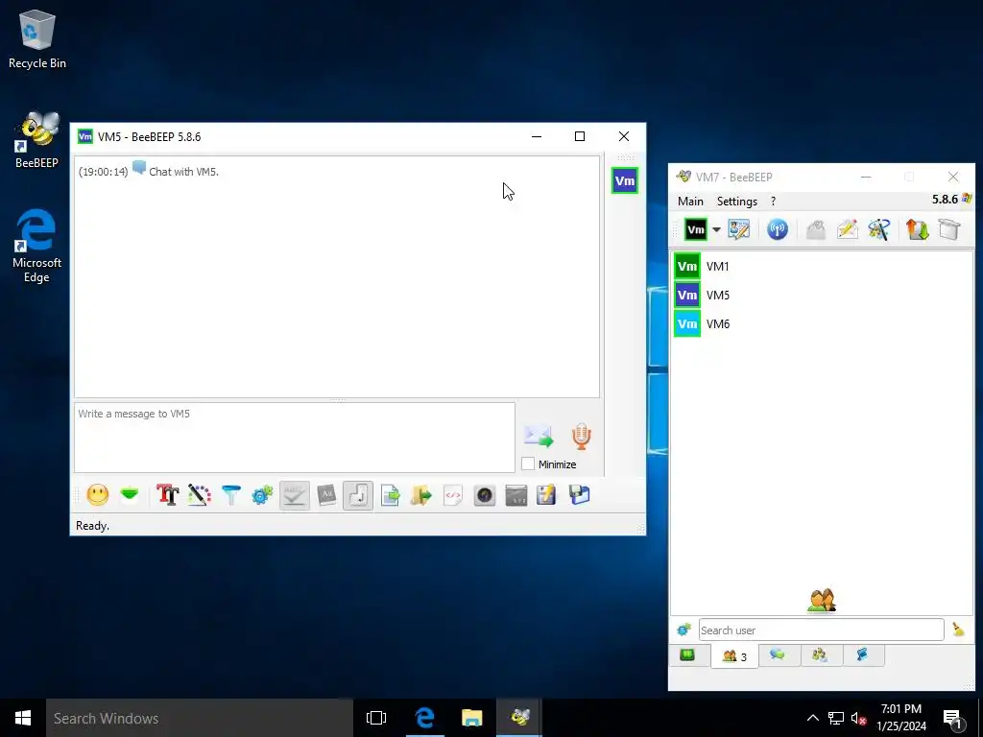Viewport: 983px width, 737px height.
Task: Click the notepad with lightning icon
Action: [546, 495]
